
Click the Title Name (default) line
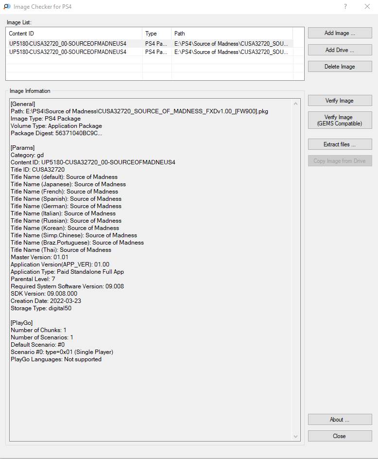tap(64, 177)
